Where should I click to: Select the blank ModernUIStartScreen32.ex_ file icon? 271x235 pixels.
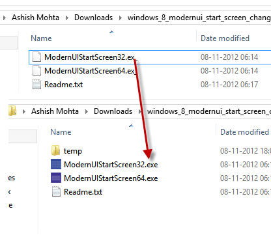point(36,57)
